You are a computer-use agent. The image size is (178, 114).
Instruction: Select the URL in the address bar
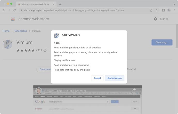(74, 10)
